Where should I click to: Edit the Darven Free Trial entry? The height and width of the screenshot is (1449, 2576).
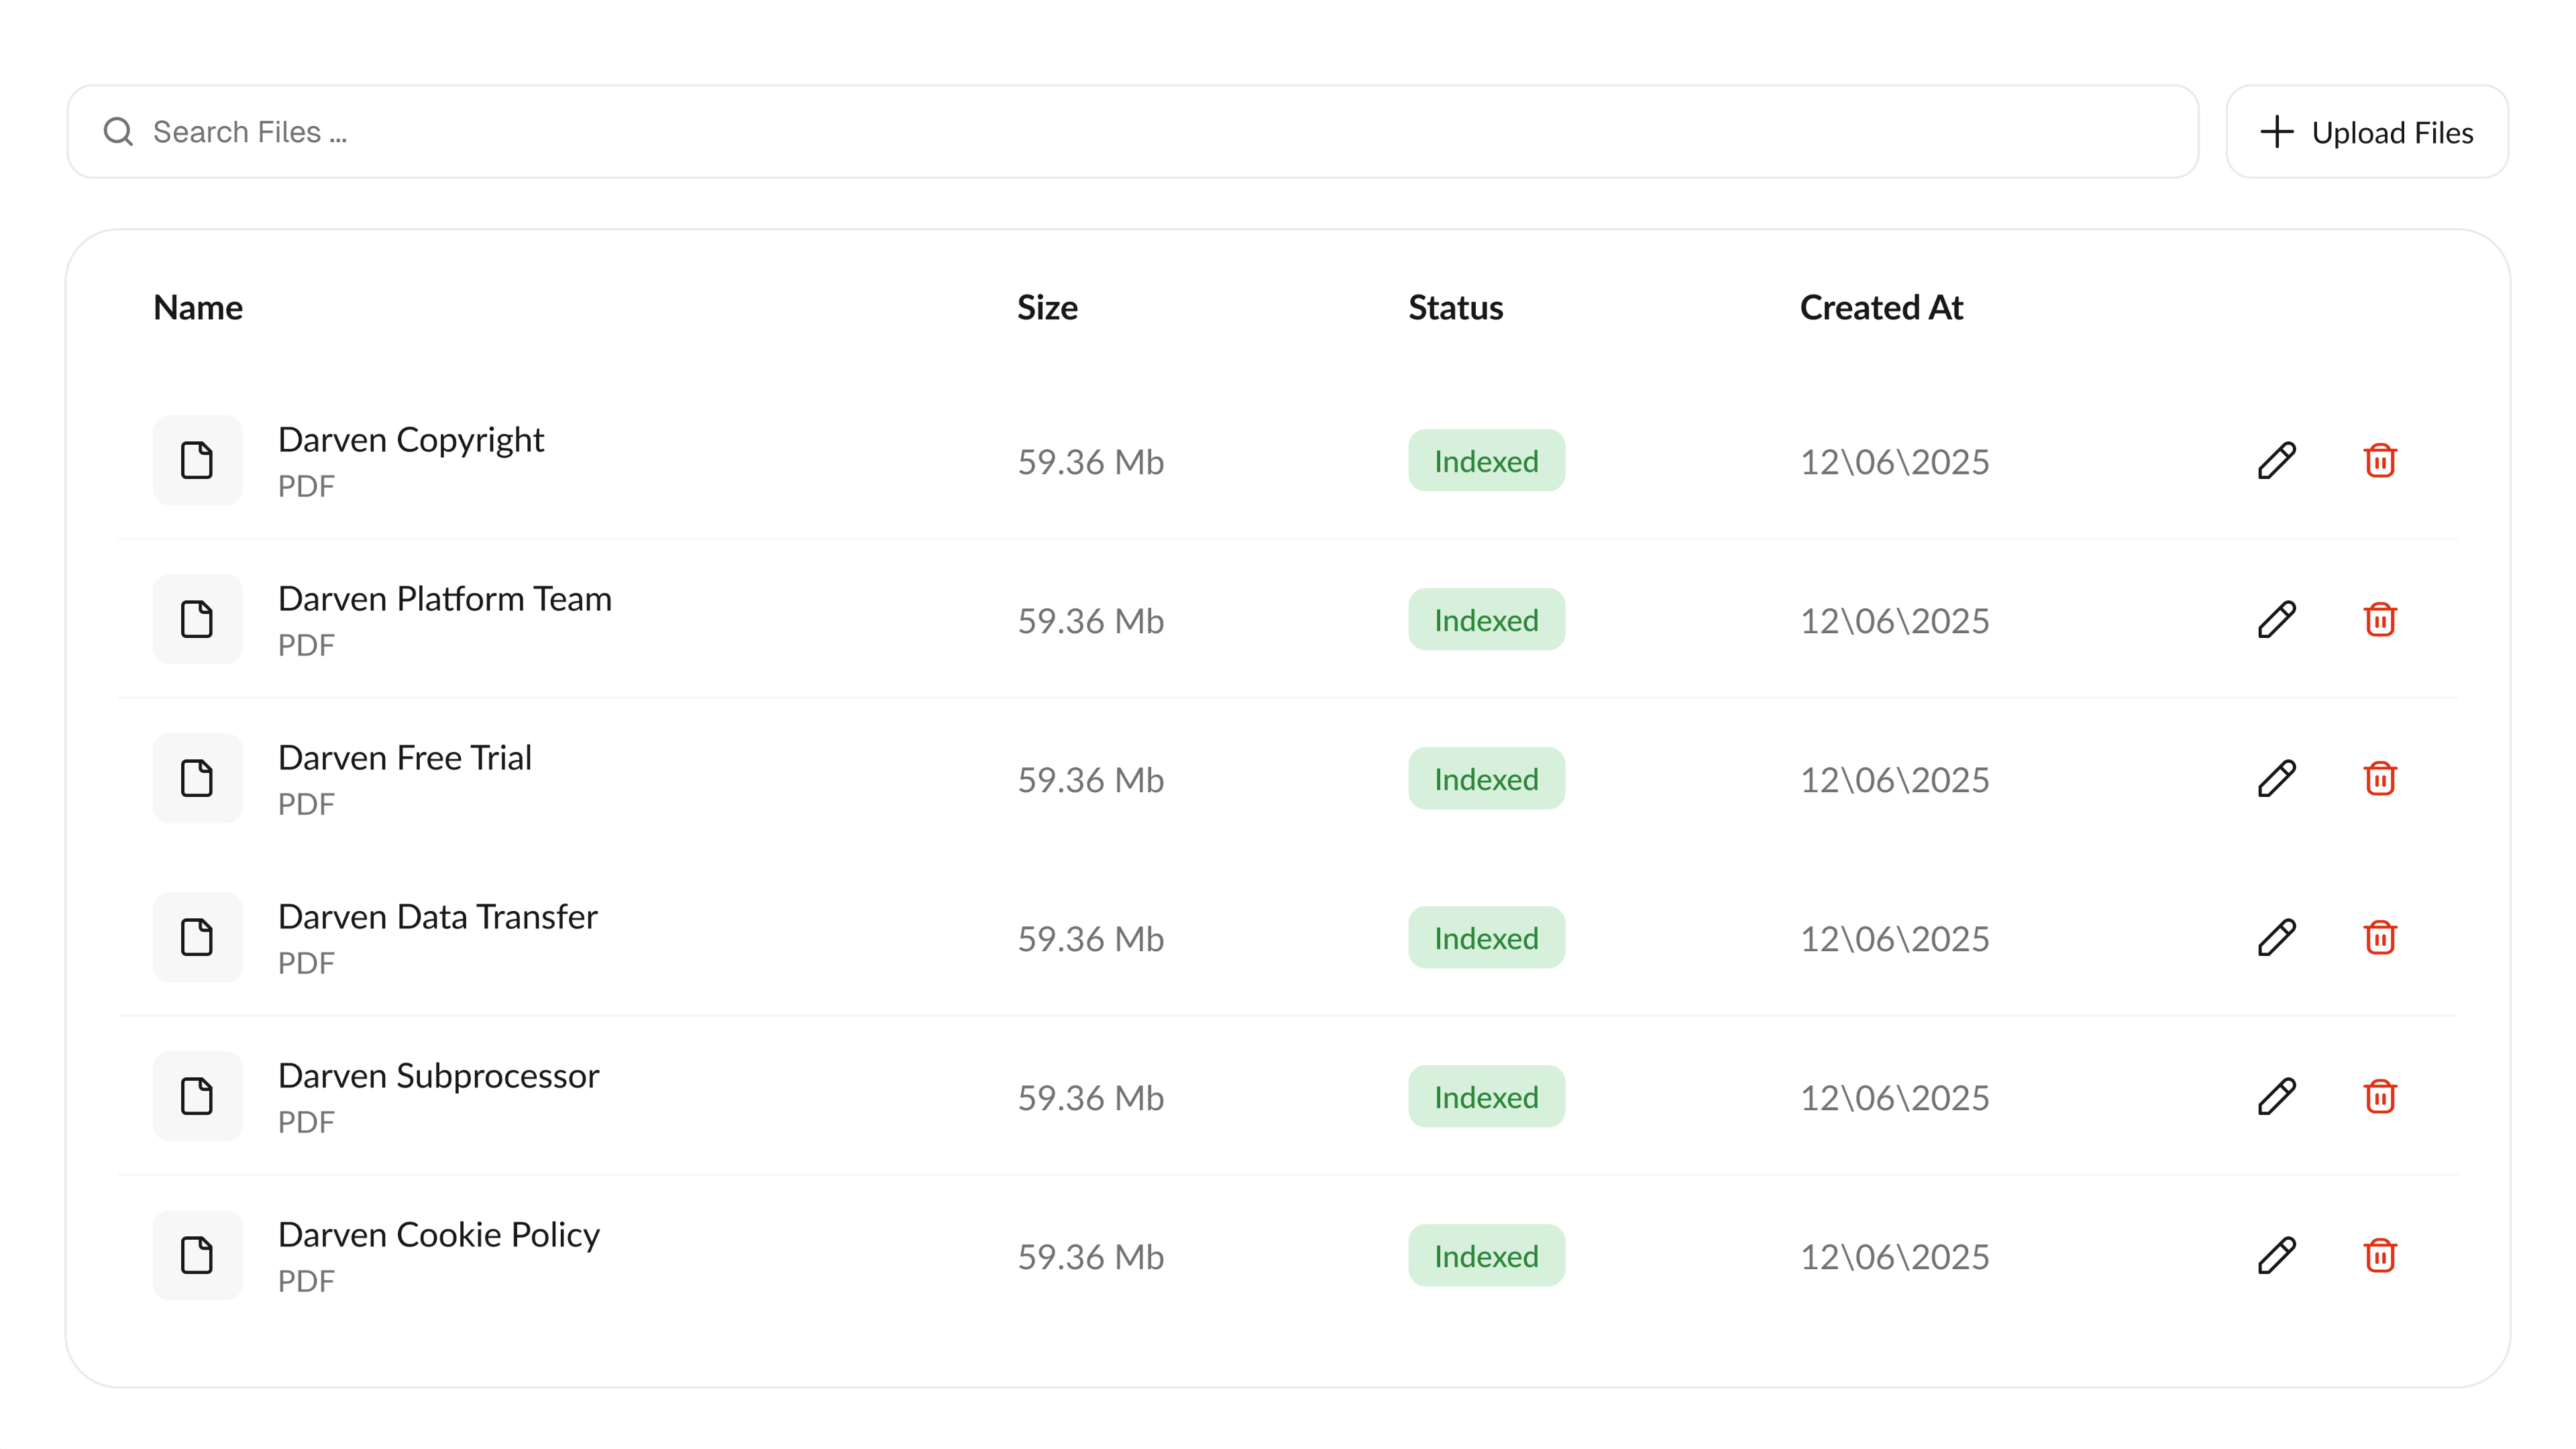click(x=2276, y=779)
